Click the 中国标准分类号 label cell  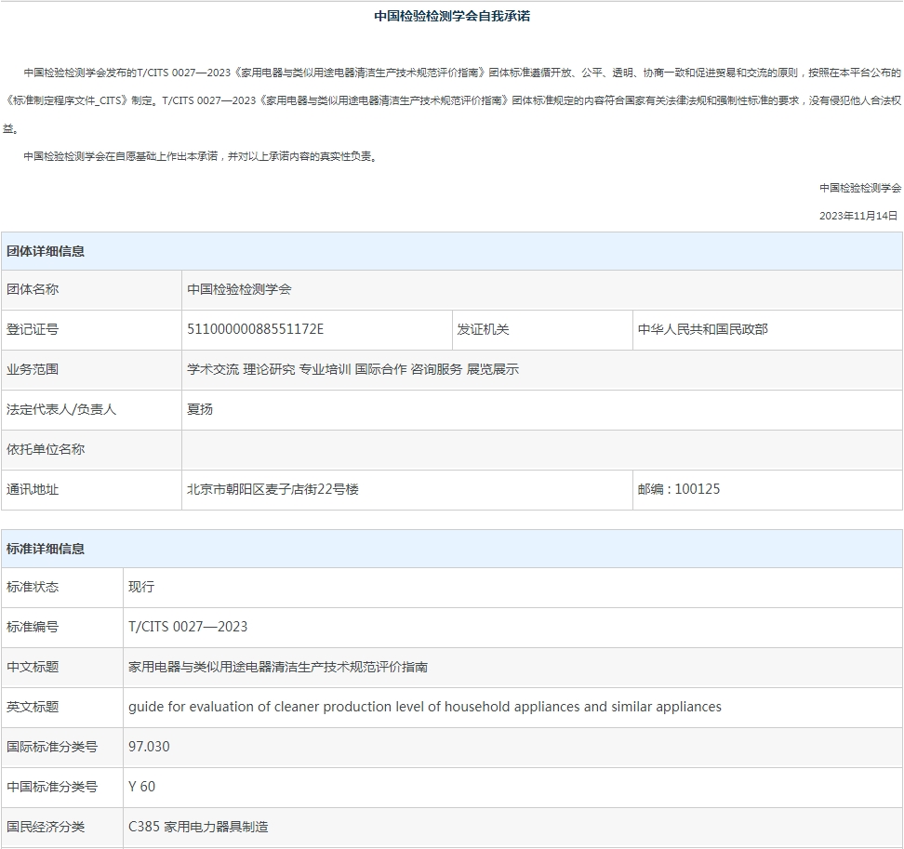[62, 788]
